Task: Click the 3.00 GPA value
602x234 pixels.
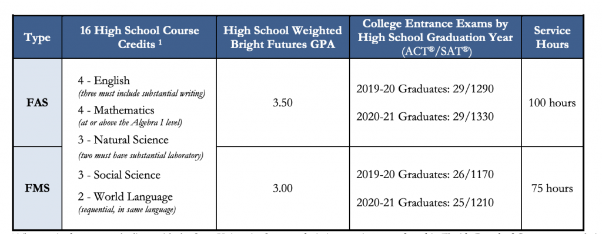Action: point(283,188)
